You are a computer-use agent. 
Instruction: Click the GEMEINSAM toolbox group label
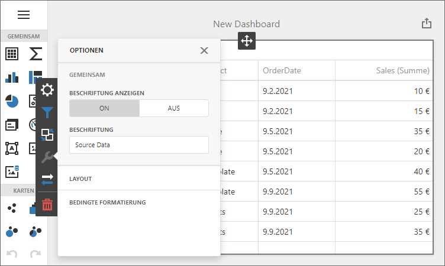click(x=24, y=36)
